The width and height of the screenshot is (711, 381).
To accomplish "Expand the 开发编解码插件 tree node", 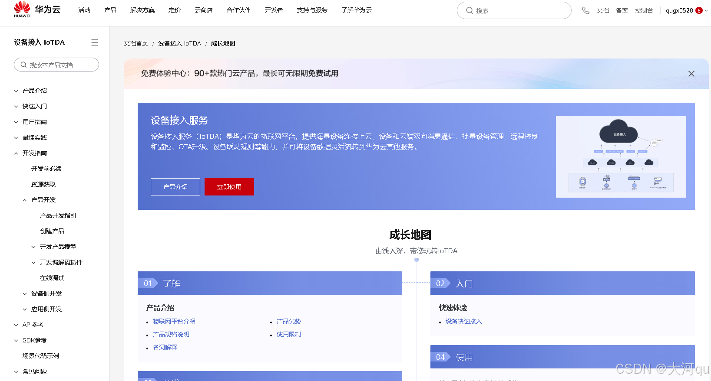I will coord(33,263).
